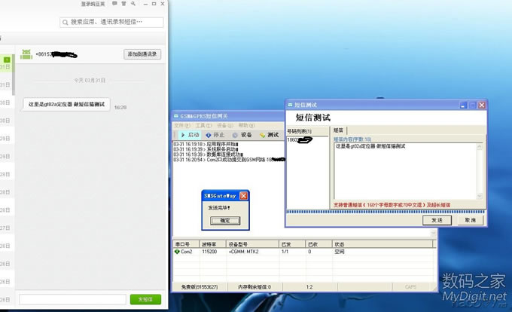
Task: Click 发送 button in SMS test dialog
Action: (x=437, y=221)
